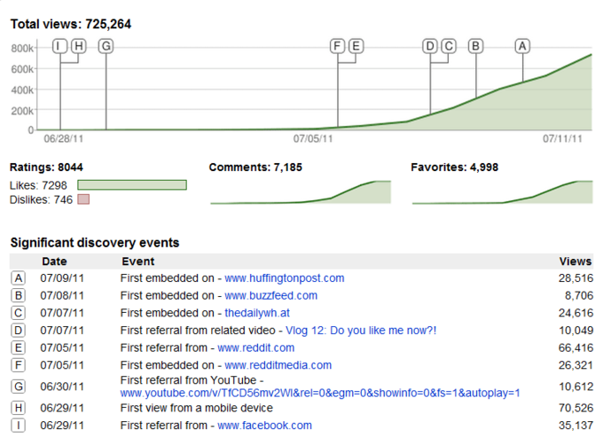Click the 26,321 views value
Image resolution: width=603 pixels, height=445 pixels.
click(576, 365)
